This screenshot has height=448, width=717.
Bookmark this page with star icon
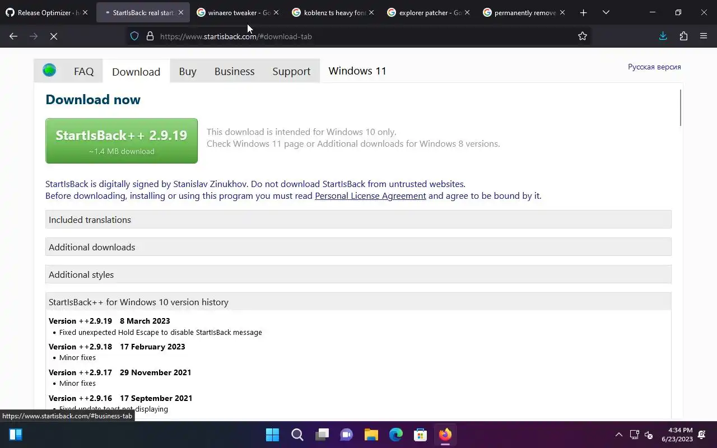point(583,36)
